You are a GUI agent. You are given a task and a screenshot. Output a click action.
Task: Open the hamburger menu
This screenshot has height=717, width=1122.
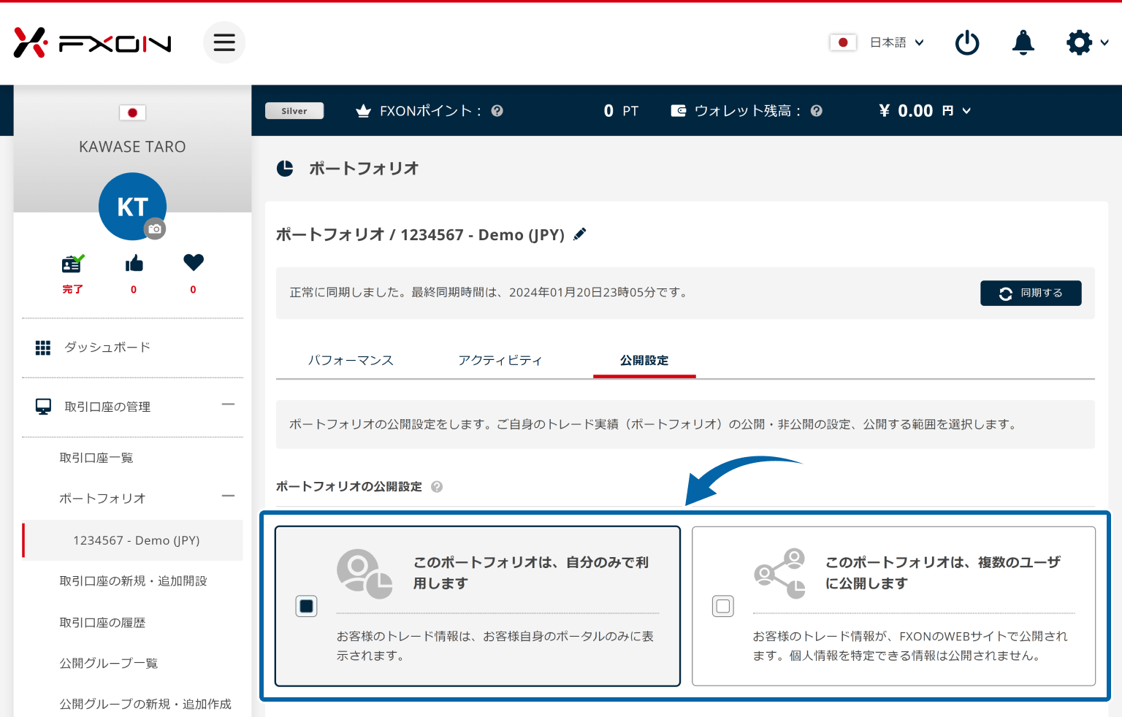224,42
